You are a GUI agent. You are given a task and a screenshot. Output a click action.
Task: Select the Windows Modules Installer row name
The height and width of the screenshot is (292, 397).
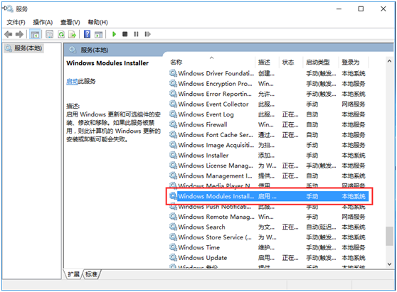click(x=216, y=196)
